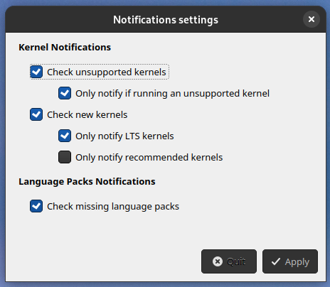Image resolution: width=330 pixels, height=287 pixels.
Task: Click the checkmark icon inside Apply button
Action: click(276, 261)
